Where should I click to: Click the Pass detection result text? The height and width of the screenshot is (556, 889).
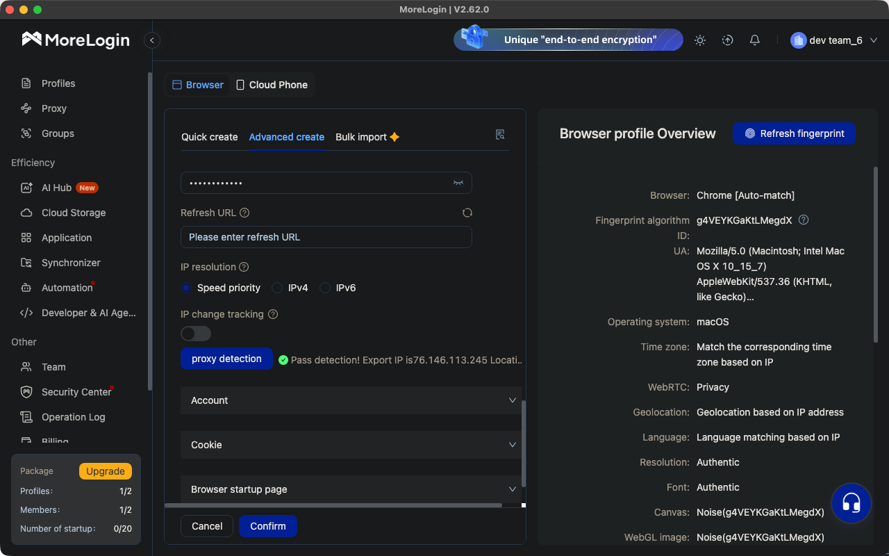[406, 360]
